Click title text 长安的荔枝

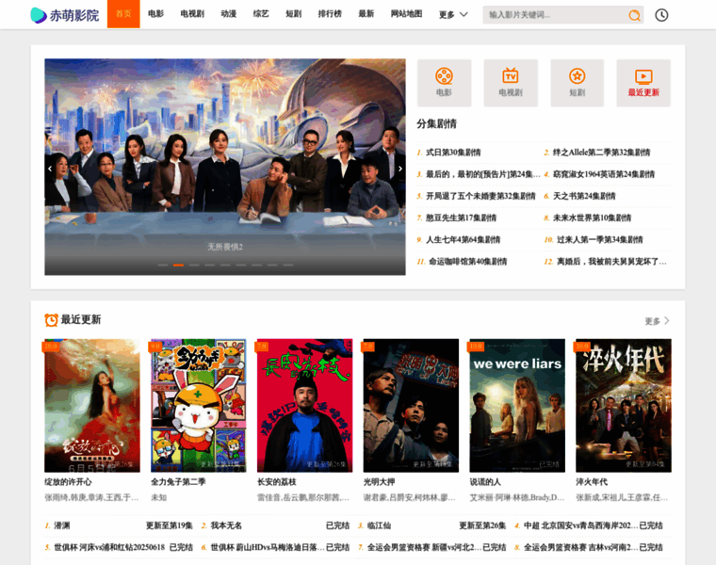pos(277,482)
